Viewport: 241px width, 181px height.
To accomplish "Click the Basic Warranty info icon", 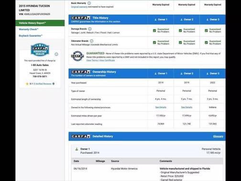I will pyautogui.click(x=89, y=3).
